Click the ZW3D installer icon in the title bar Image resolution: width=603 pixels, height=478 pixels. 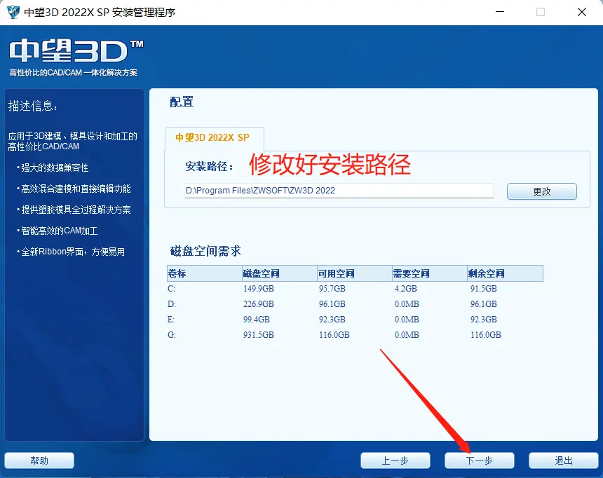[x=13, y=12]
